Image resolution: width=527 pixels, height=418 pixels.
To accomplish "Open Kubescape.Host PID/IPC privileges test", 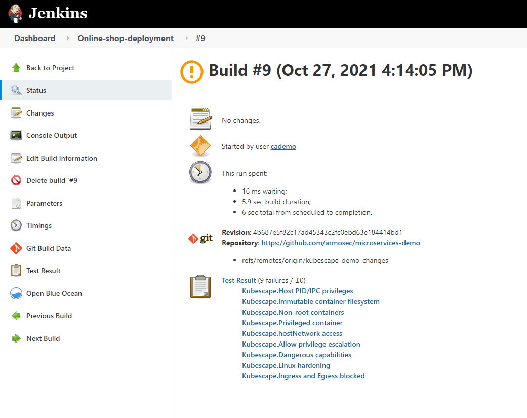I will click(298, 291).
